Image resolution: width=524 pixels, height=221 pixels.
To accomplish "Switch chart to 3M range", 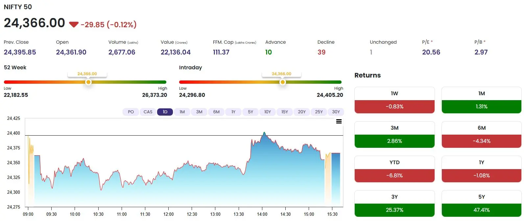I will point(199,112).
